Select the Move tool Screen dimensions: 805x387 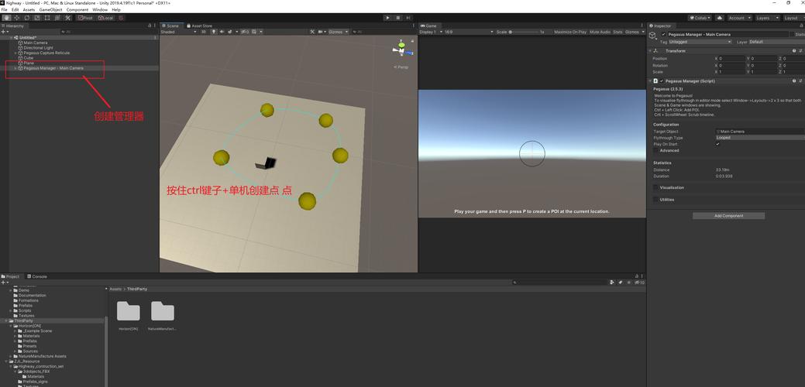(x=16, y=18)
